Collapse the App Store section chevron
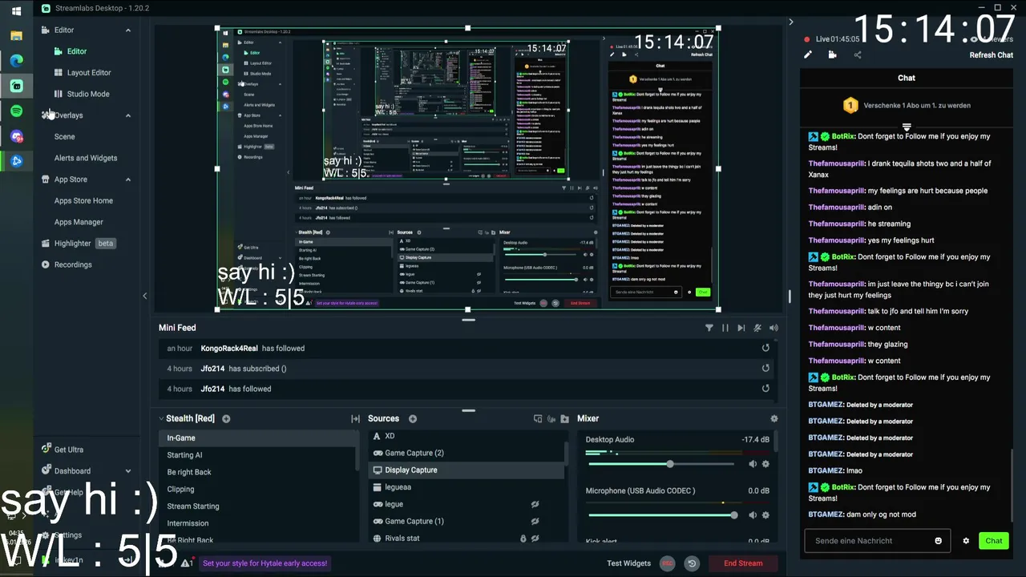1026x577 pixels. tap(127, 180)
